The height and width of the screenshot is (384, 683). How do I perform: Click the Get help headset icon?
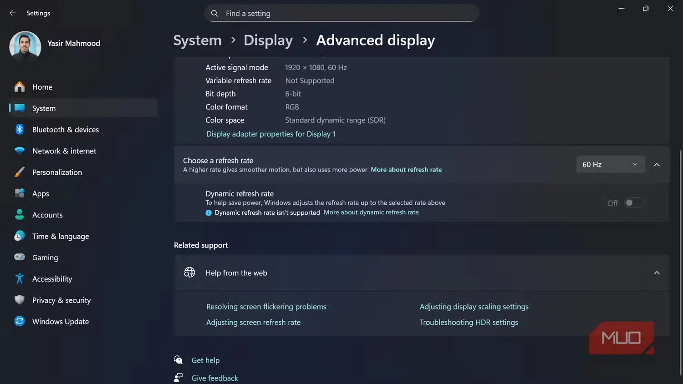click(x=178, y=360)
